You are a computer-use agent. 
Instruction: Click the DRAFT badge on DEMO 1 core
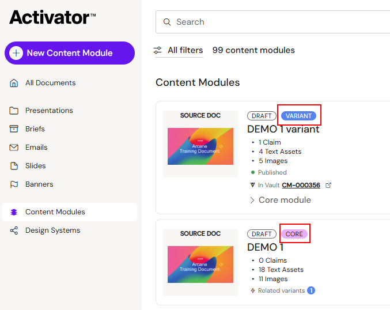[x=262, y=234]
